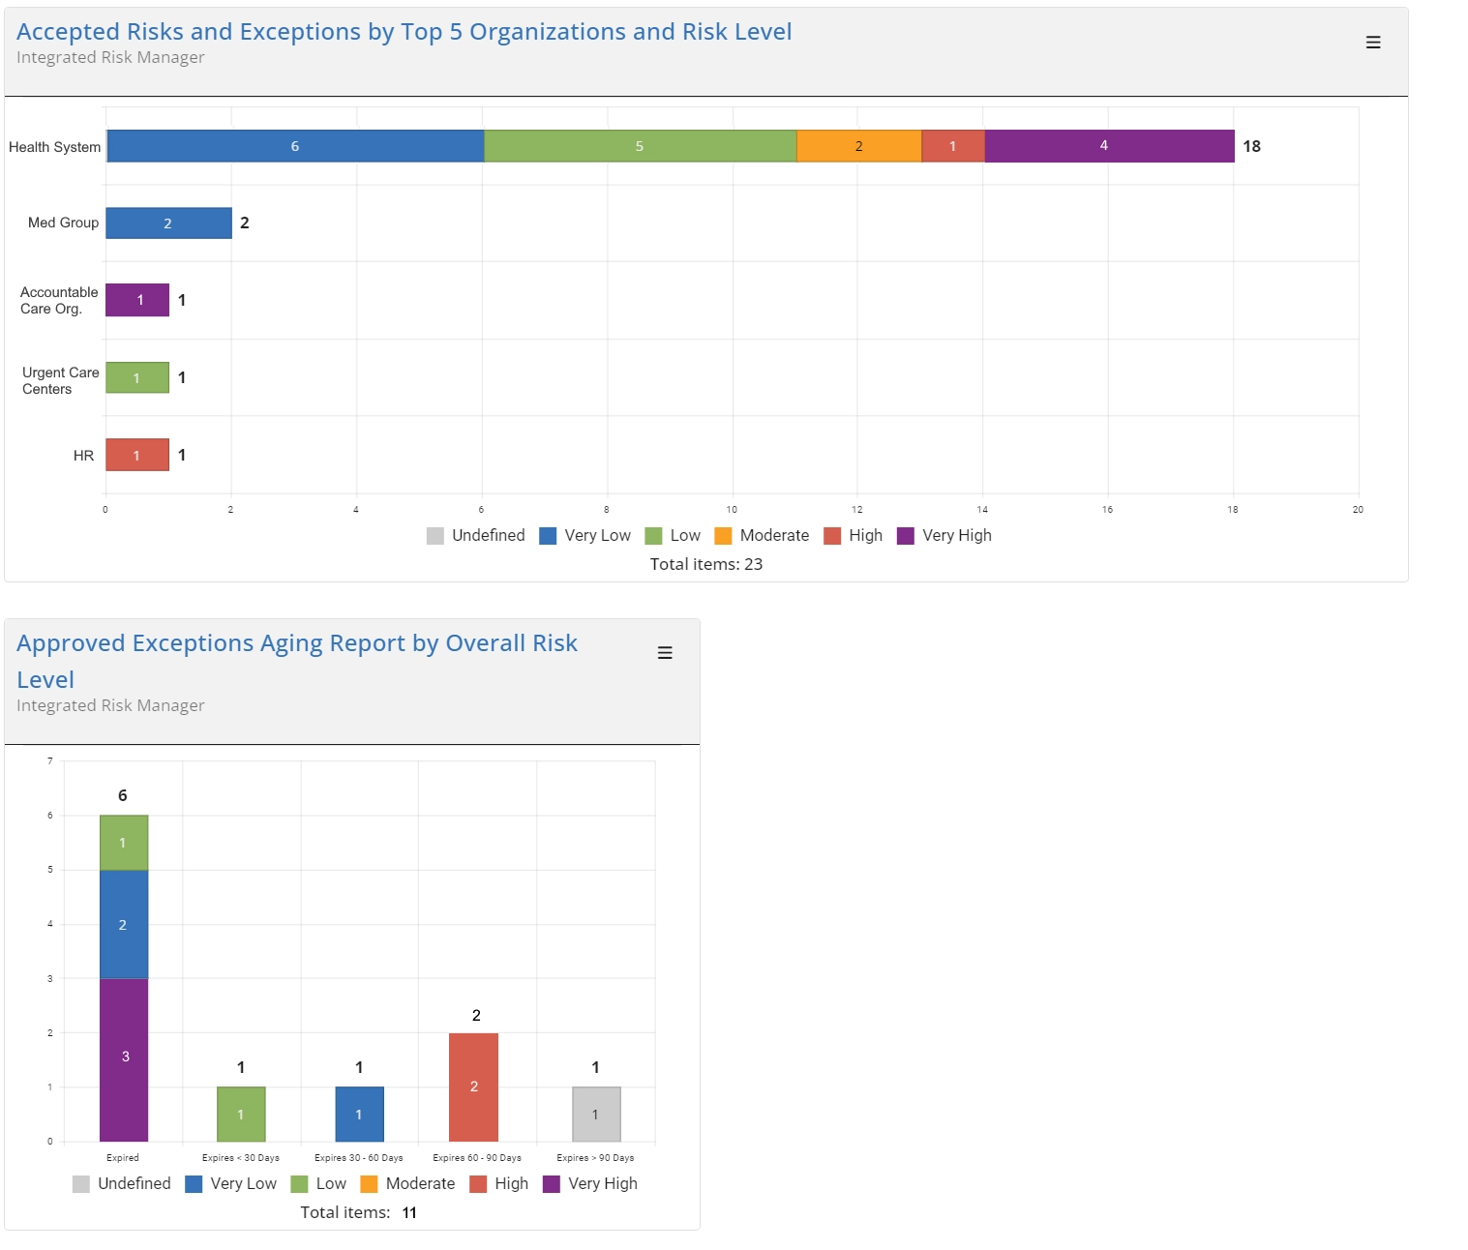
Task: Select the Health System Moderate segment with 2
Action: [859, 146]
